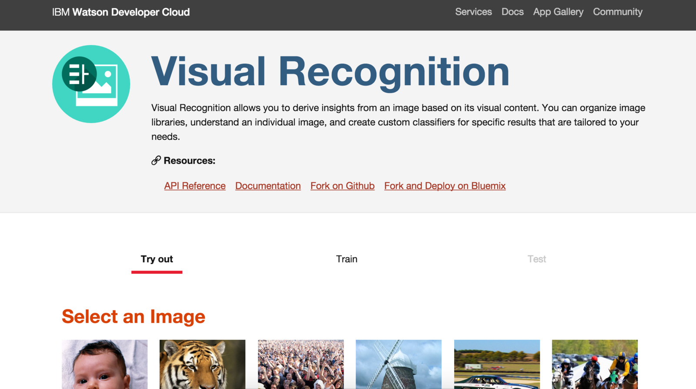
Task: Open the API Reference link
Action: [195, 186]
